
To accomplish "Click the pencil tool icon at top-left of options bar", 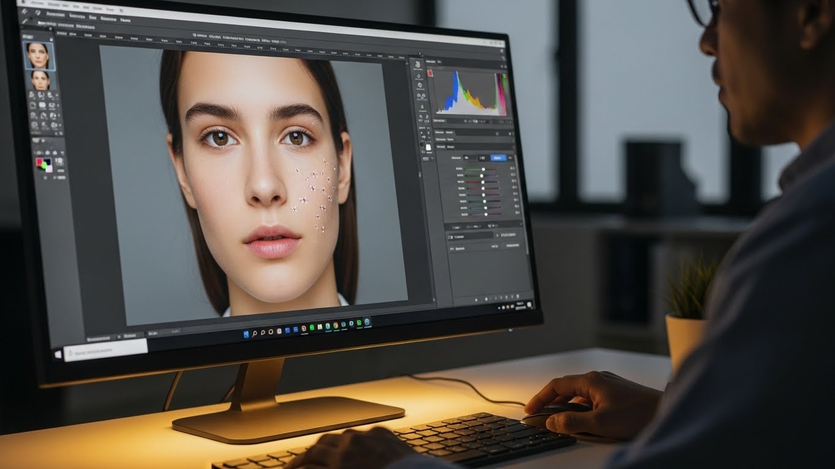I will coord(24,22).
